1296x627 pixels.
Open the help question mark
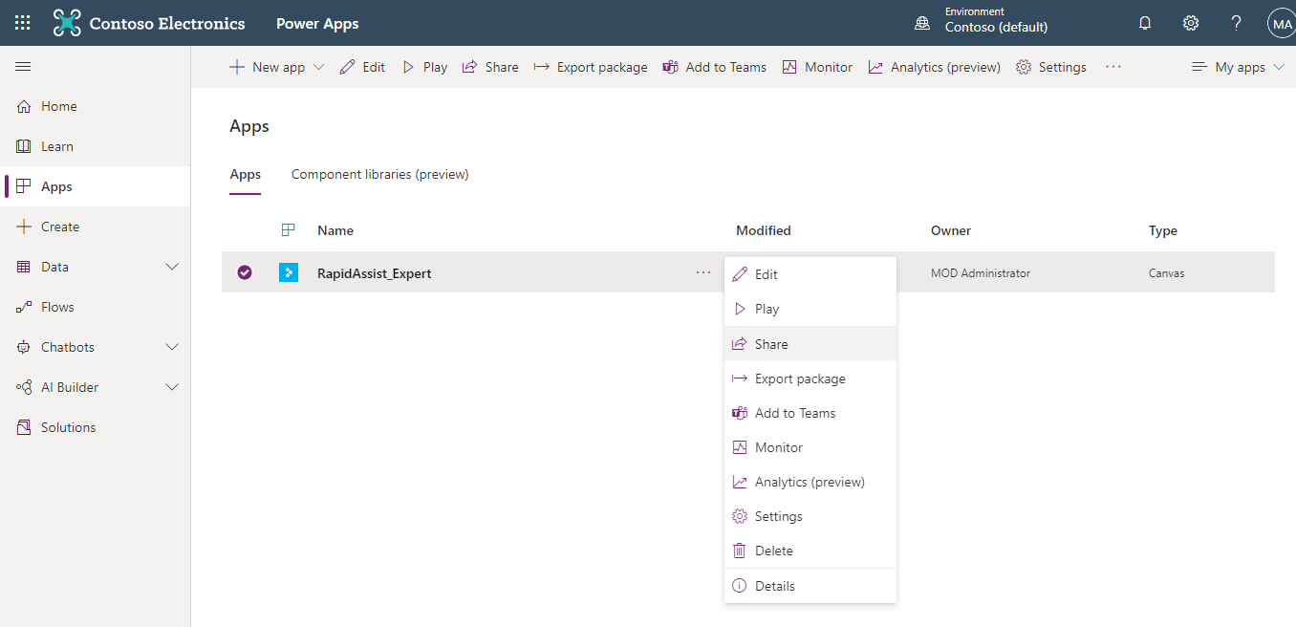1236,23
